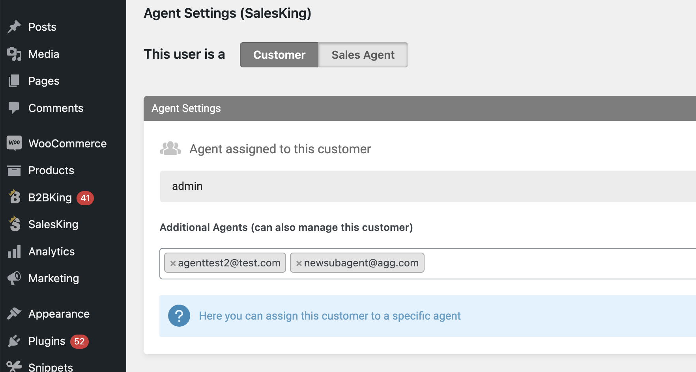Screen dimensions: 696x372
Task: Click the Appearance paintbrush icon
Action: [x=14, y=314]
